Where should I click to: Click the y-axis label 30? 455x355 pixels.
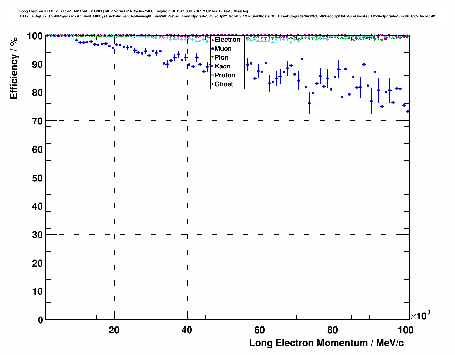37,235
